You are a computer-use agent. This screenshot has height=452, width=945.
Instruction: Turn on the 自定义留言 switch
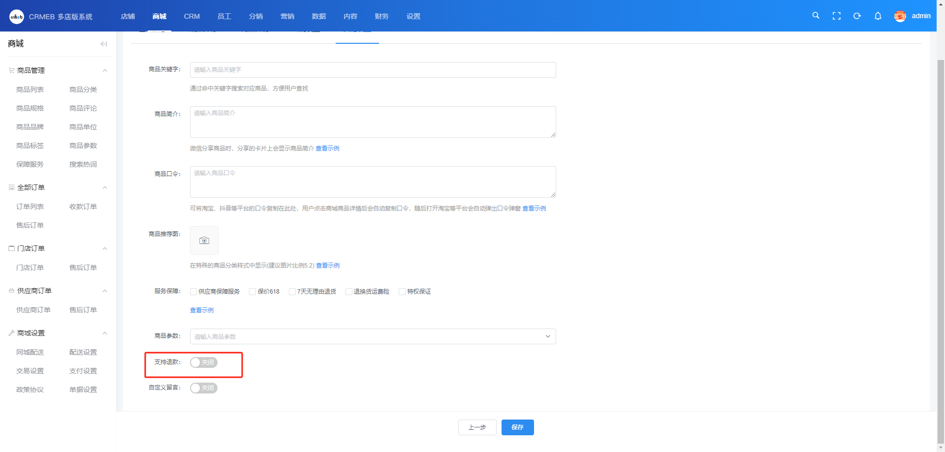tap(204, 388)
